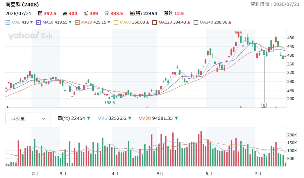Click the MA10 value 419.55
The height and width of the screenshot is (178, 304).
[61, 22]
